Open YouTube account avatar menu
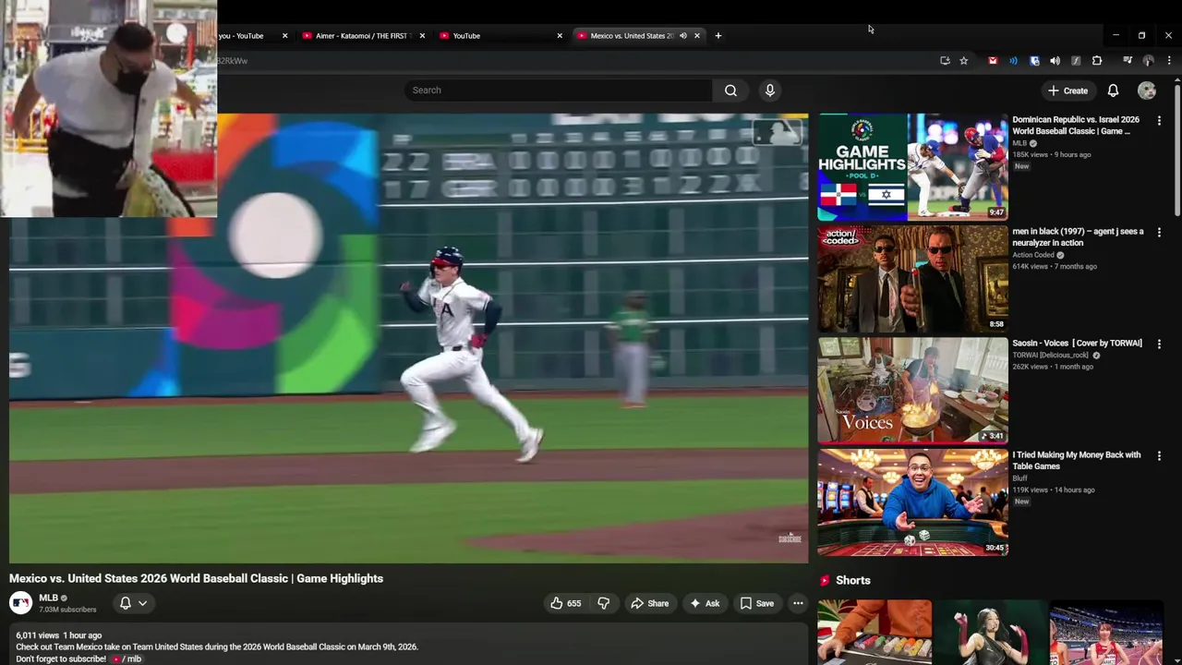The height and width of the screenshot is (665, 1182). click(x=1147, y=91)
